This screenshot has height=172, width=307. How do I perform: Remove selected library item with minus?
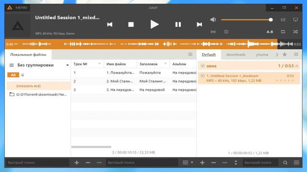point(88,162)
